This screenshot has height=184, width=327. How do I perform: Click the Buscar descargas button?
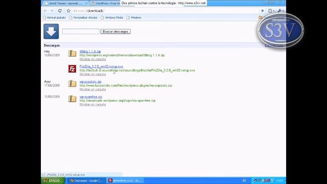click(115, 32)
